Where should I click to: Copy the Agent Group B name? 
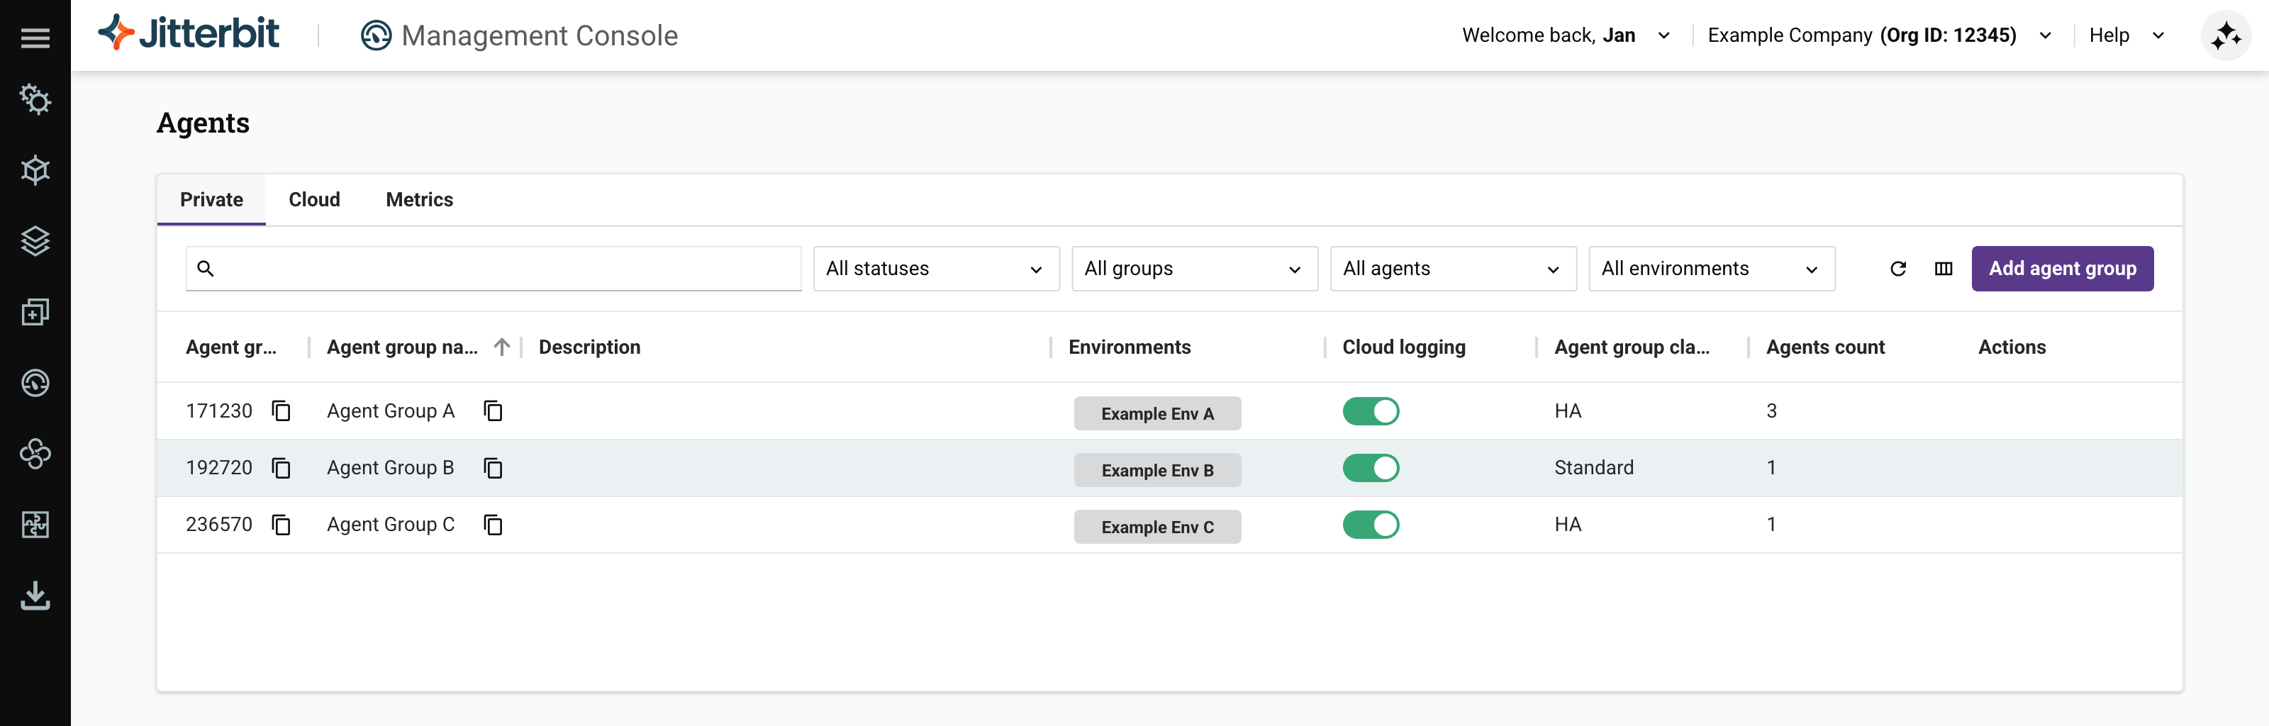(x=494, y=468)
